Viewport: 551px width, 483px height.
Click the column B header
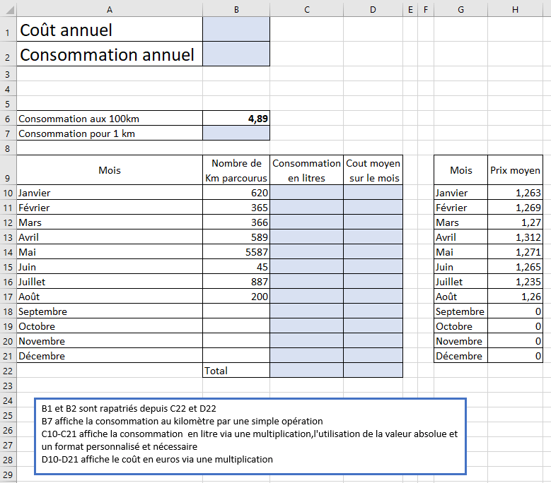236,9
